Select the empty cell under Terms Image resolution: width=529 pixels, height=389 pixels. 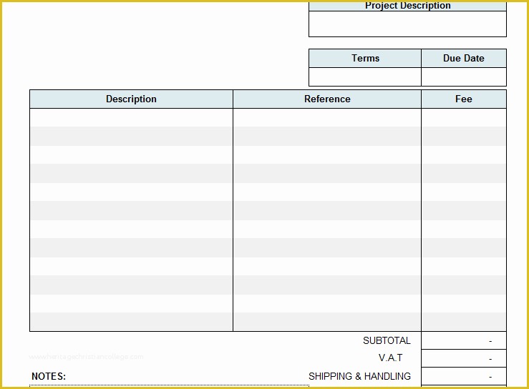pos(365,77)
